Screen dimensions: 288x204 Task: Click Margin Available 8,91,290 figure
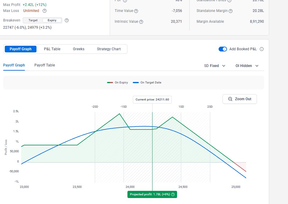point(257,22)
